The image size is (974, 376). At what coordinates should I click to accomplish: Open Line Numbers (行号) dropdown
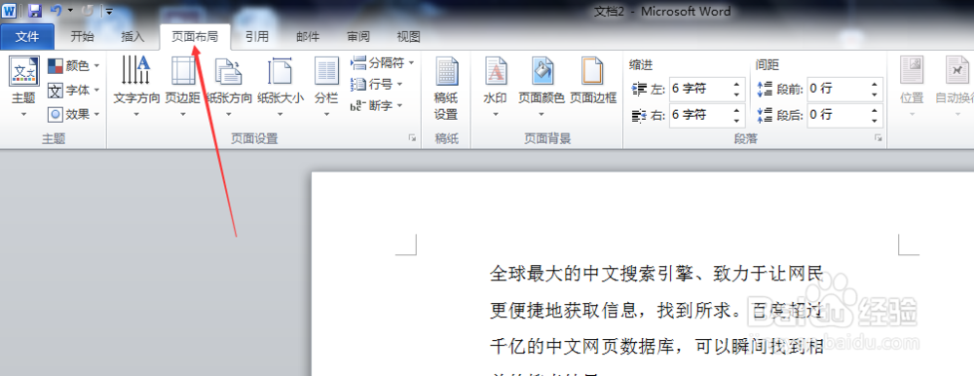377,84
